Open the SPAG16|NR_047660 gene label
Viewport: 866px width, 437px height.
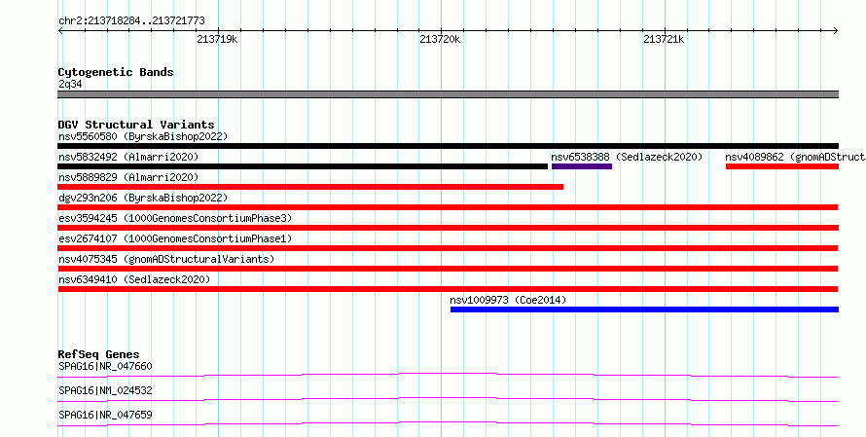tap(105, 366)
